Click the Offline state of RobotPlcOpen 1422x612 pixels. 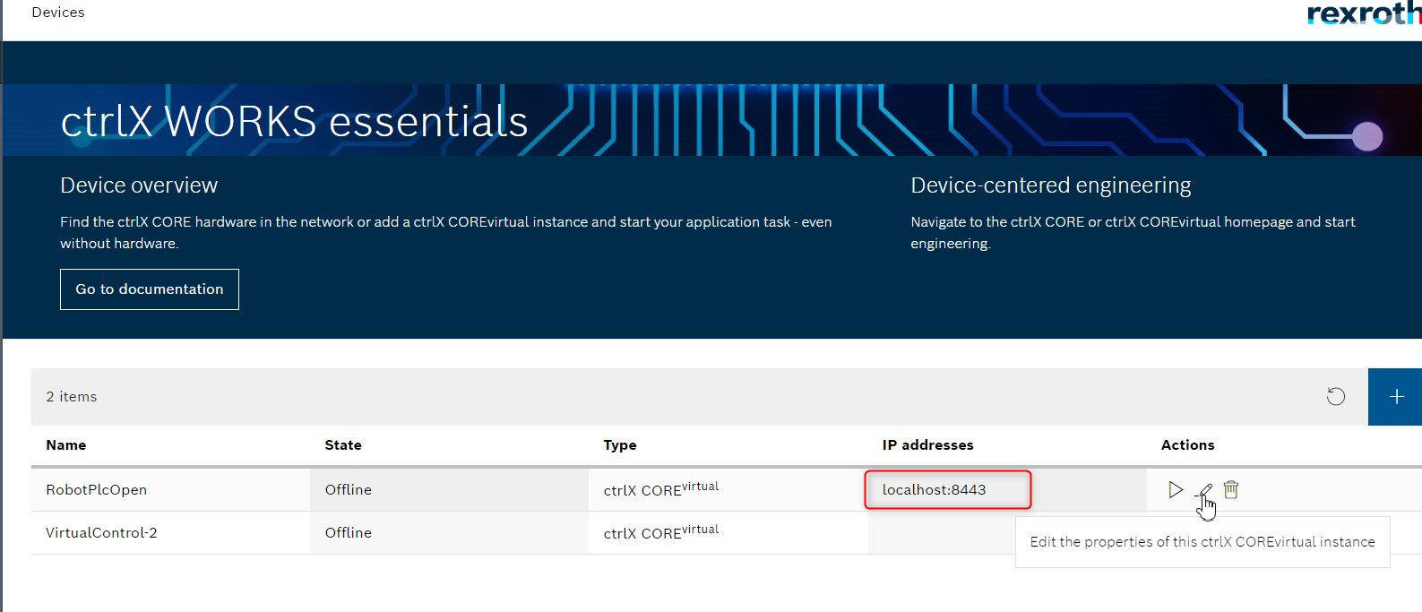pyautogui.click(x=349, y=489)
